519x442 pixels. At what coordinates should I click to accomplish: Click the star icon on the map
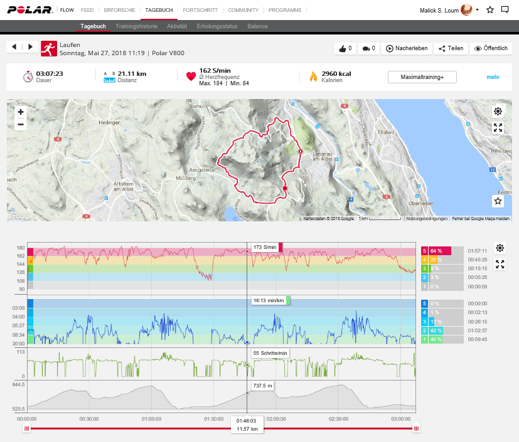point(498,201)
